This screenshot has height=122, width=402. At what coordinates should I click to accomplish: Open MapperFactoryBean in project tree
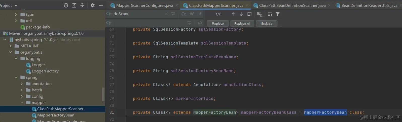click(53, 115)
